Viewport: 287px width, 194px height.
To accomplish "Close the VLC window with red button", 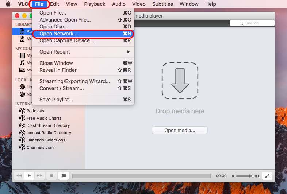I will (17, 16).
